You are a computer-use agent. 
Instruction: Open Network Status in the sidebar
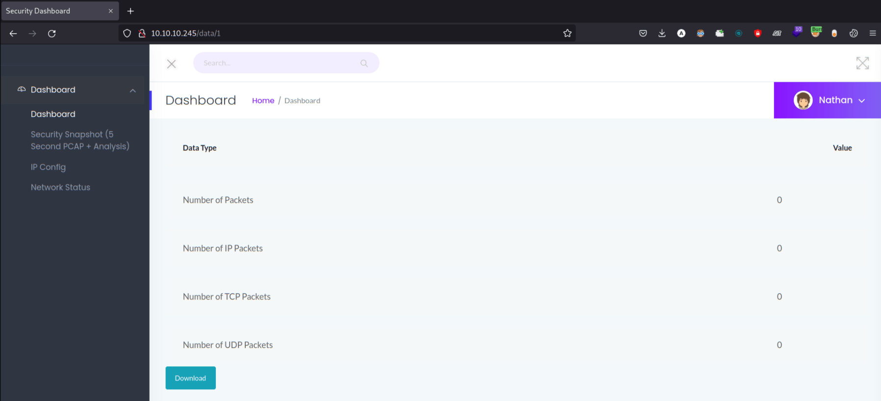(x=60, y=187)
